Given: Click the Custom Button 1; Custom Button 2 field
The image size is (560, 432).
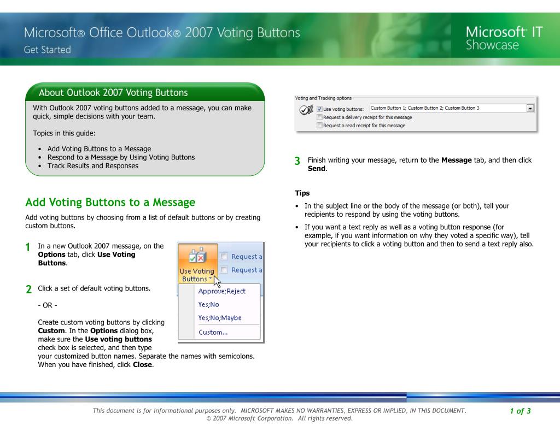Looking at the screenshot, I should [448, 108].
